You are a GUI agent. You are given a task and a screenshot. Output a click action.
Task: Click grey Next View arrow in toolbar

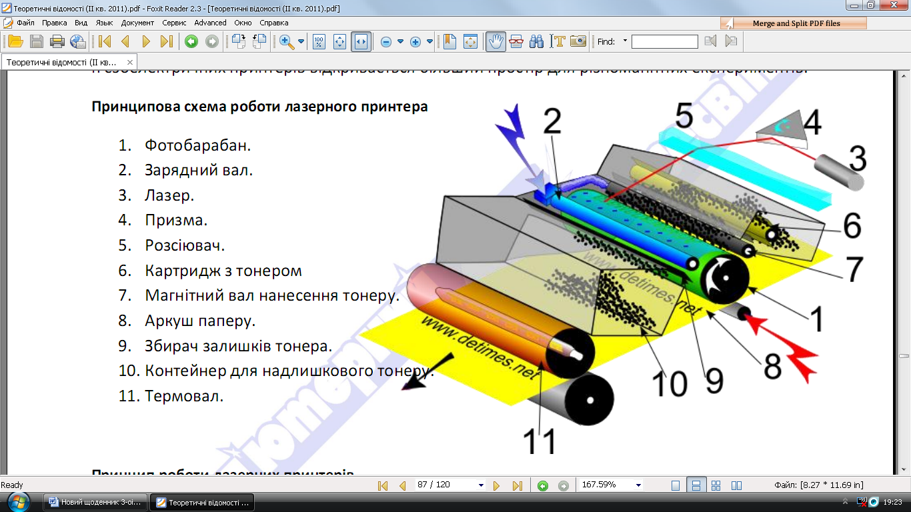click(212, 41)
